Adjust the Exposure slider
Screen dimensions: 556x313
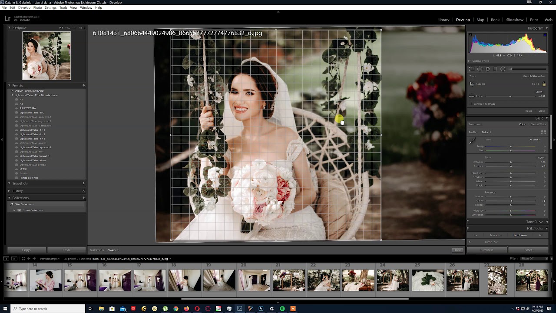click(x=510, y=162)
